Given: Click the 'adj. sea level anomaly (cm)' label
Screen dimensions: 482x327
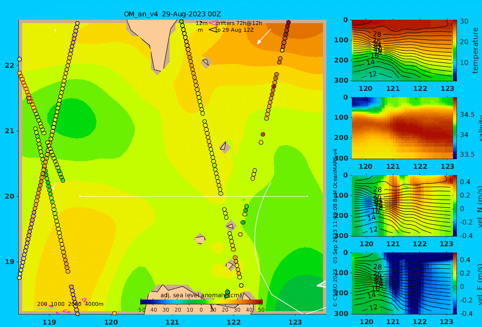Looking at the screenshot, I should click(x=201, y=295).
